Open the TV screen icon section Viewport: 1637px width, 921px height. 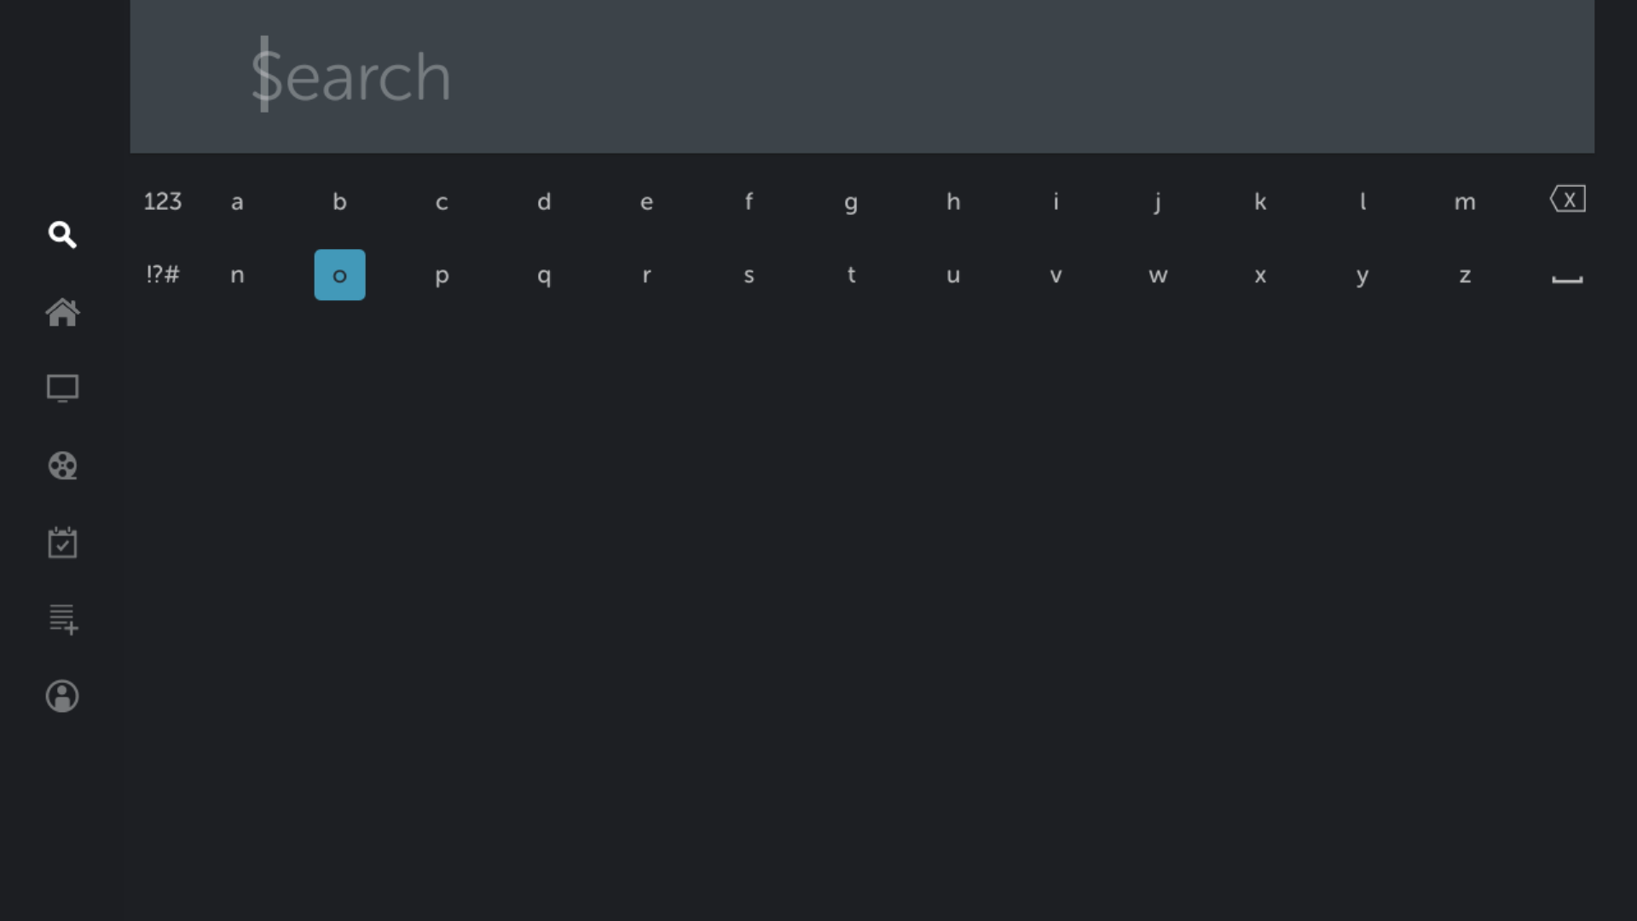click(62, 389)
